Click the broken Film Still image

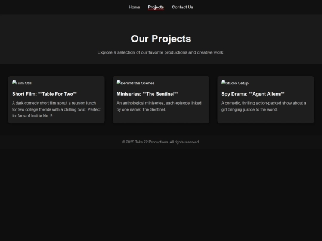[x=22, y=83]
